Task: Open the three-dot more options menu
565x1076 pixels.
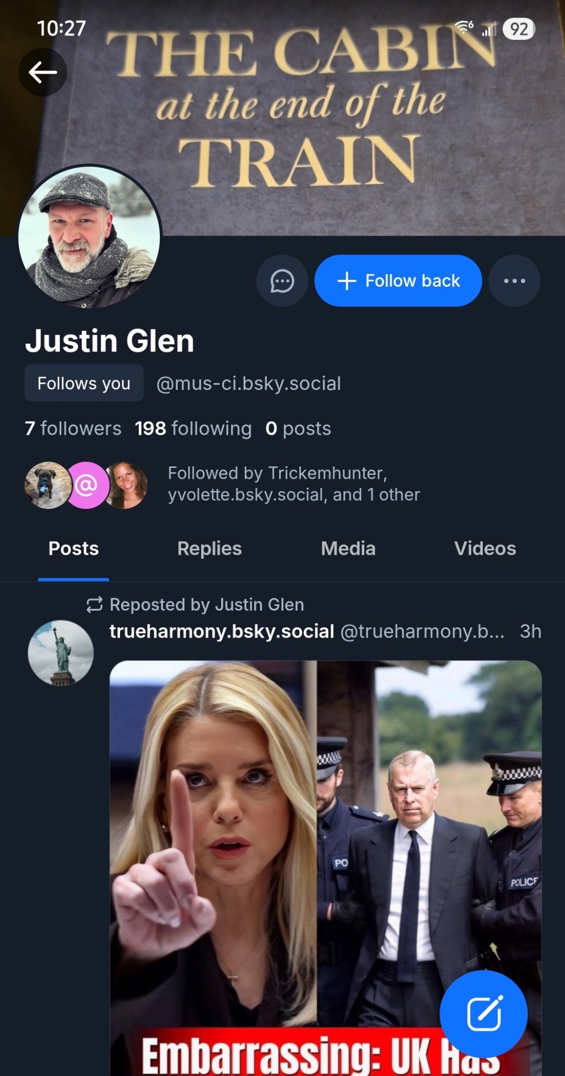Action: click(x=514, y=281)
